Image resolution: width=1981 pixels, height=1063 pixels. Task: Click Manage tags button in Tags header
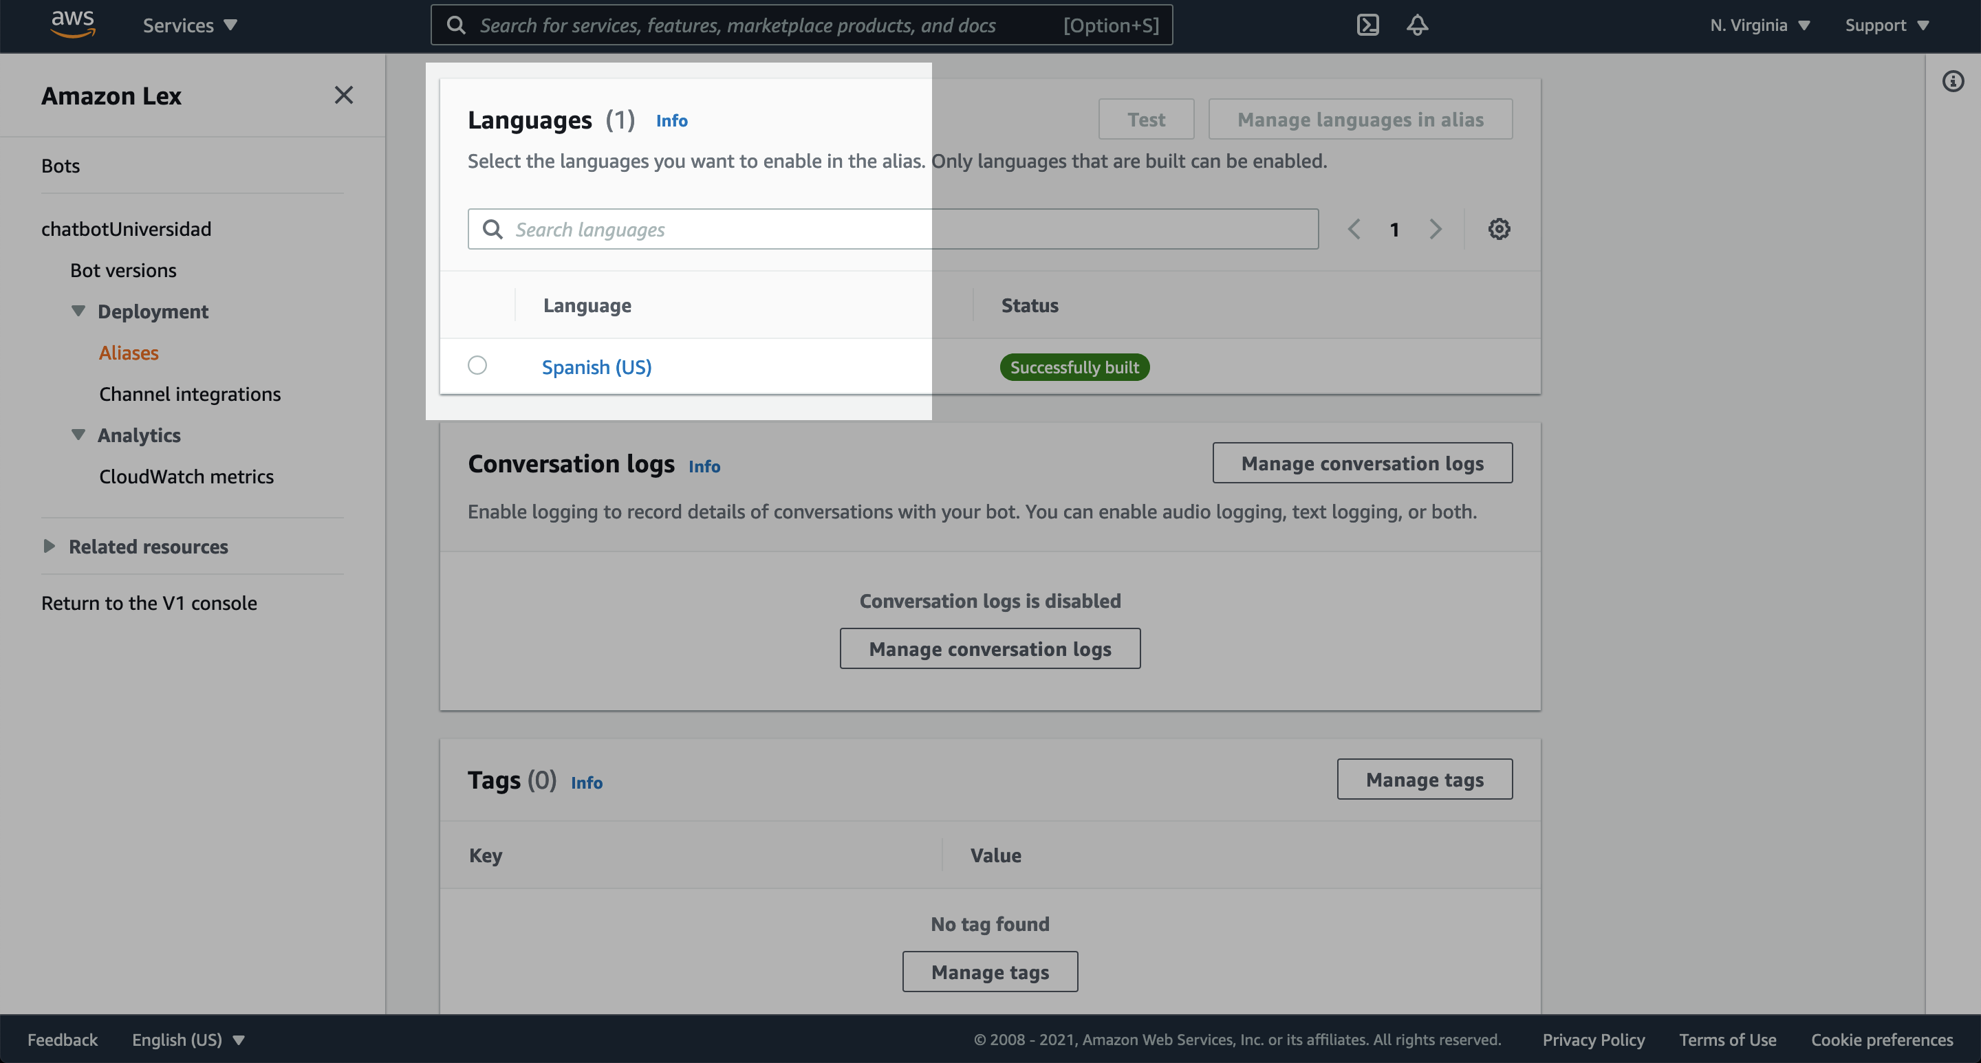coord(1425,780)
